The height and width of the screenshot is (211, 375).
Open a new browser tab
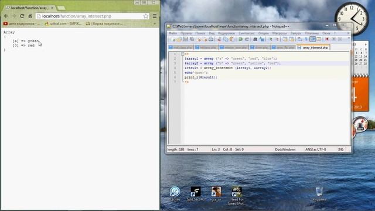(x=61, y=8)
